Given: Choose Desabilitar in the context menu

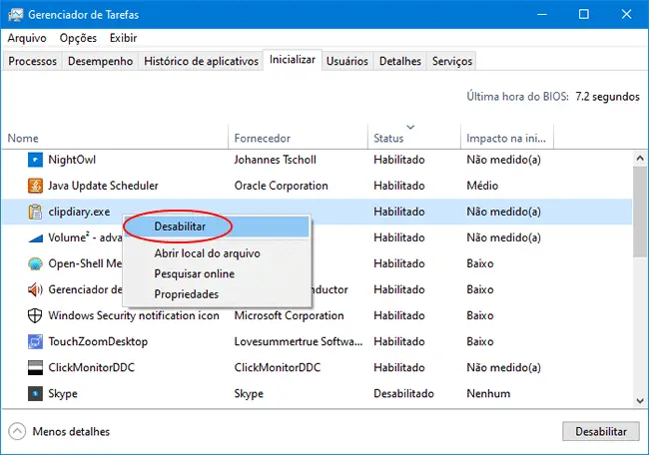Looking at the screenshot, I should 217,227.
